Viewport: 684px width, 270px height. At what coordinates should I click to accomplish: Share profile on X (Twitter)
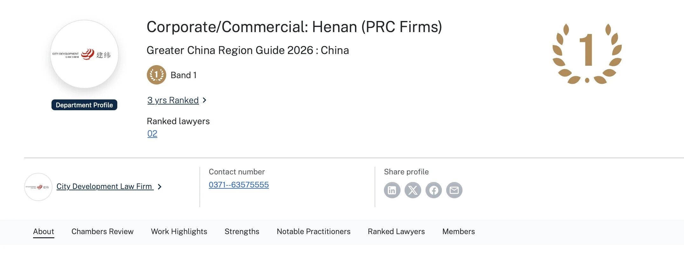click(413, 190)
